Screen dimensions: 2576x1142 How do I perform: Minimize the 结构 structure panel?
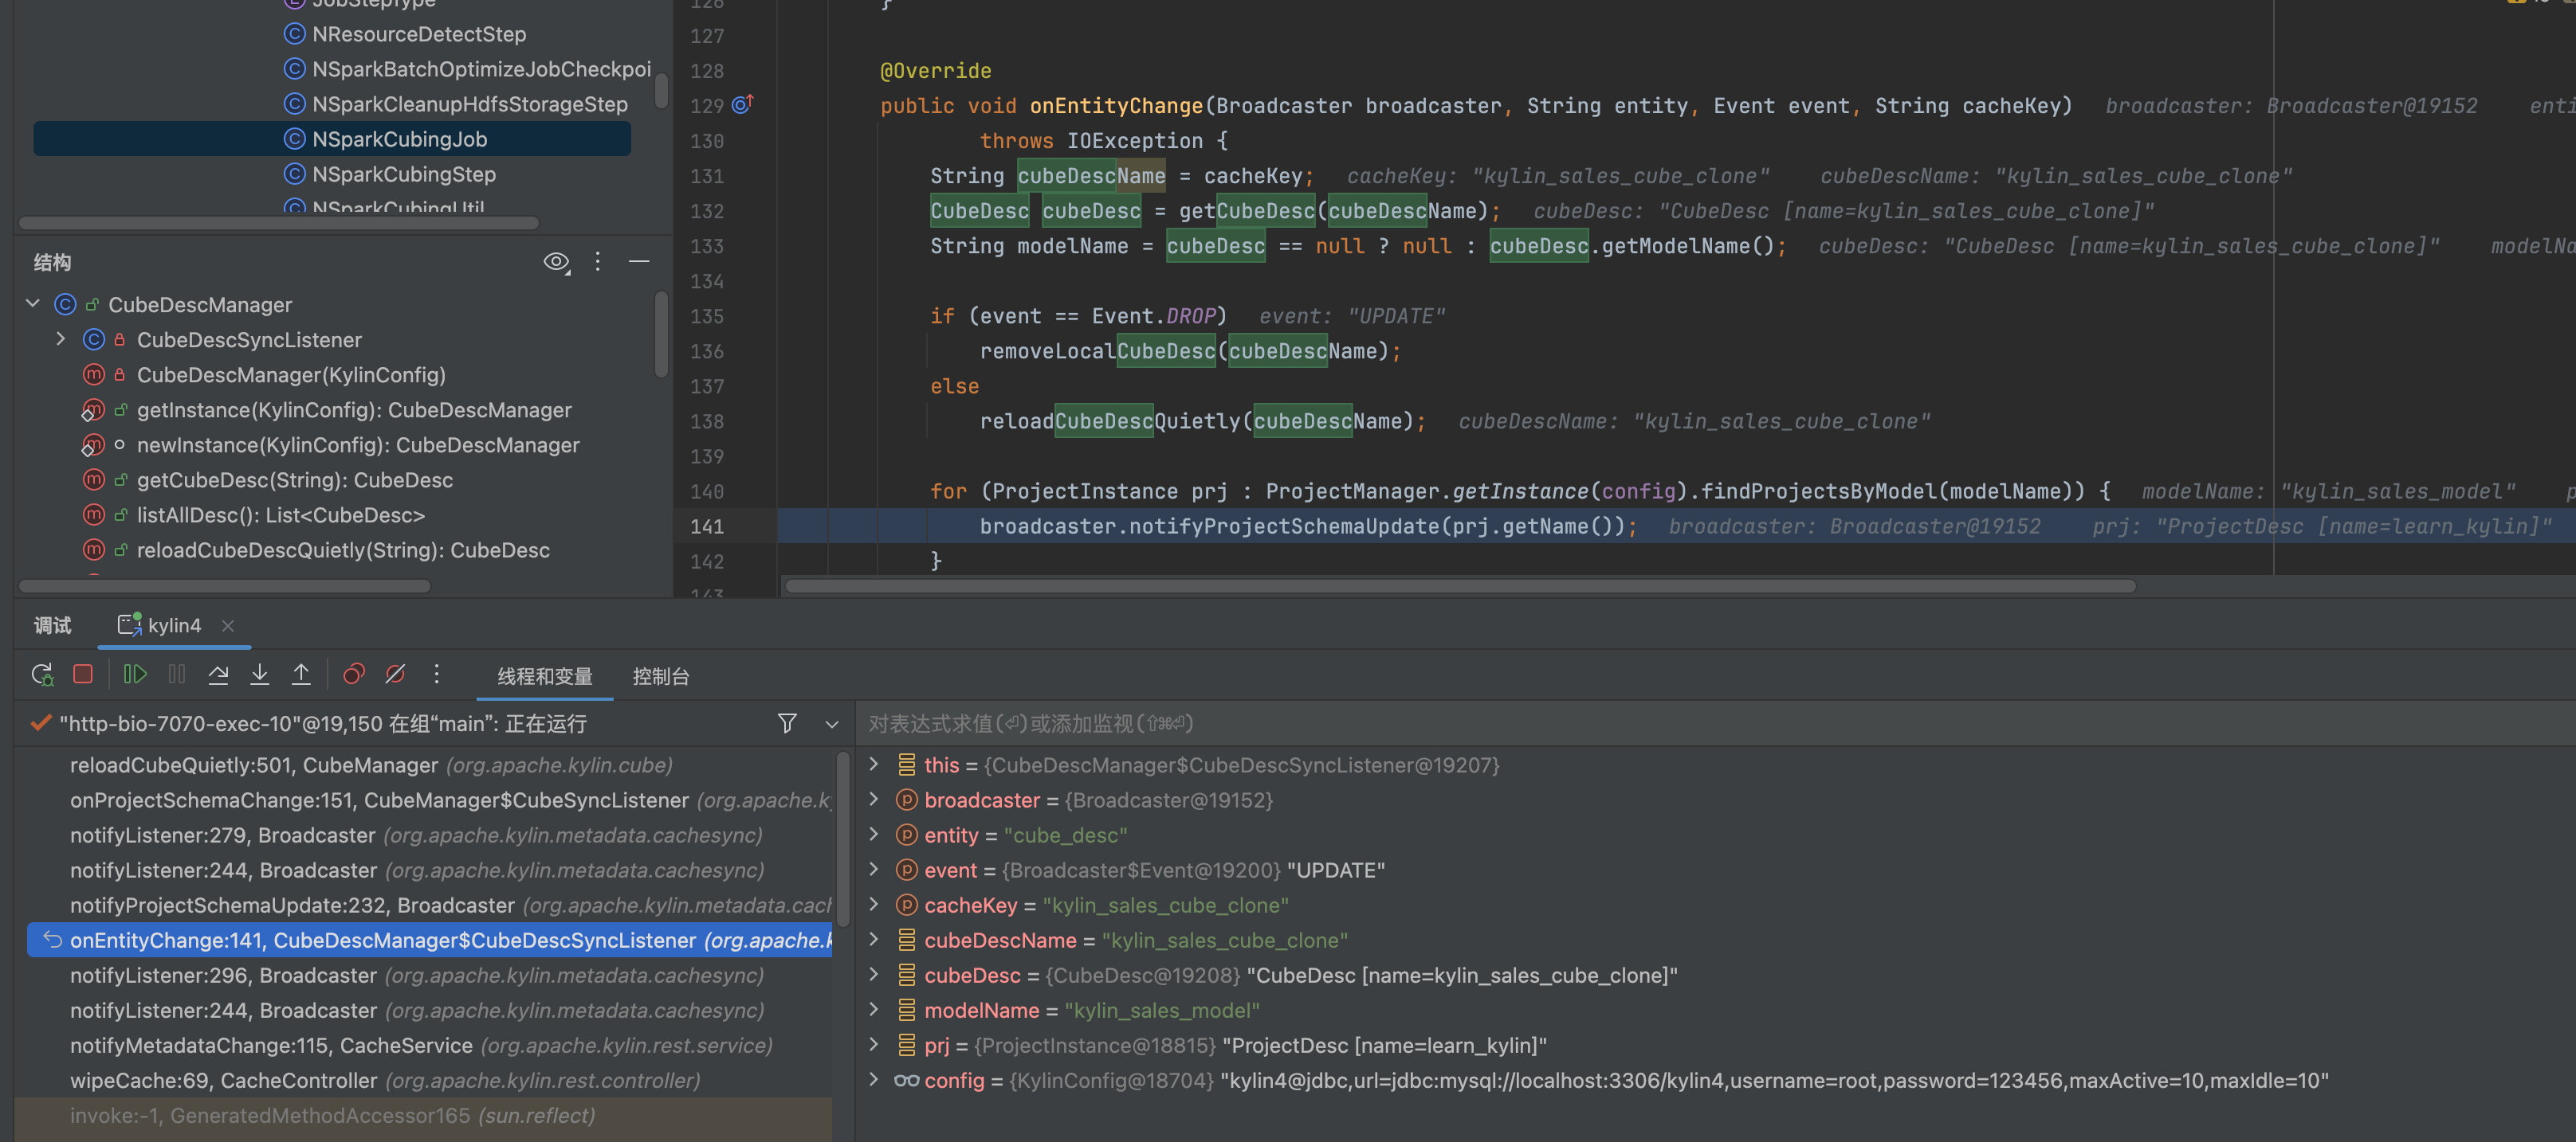pyautogui.click(x=639, y=262)
